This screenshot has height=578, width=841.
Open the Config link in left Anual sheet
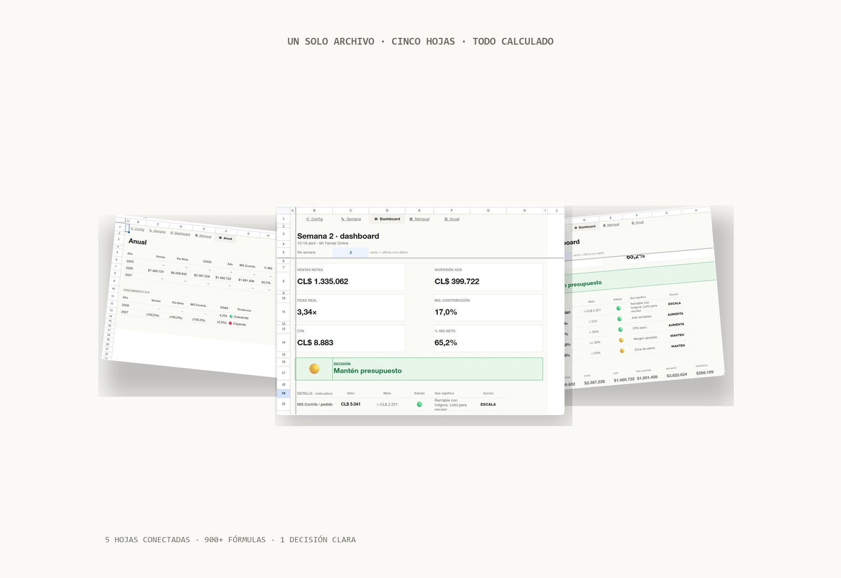[137, 229]
